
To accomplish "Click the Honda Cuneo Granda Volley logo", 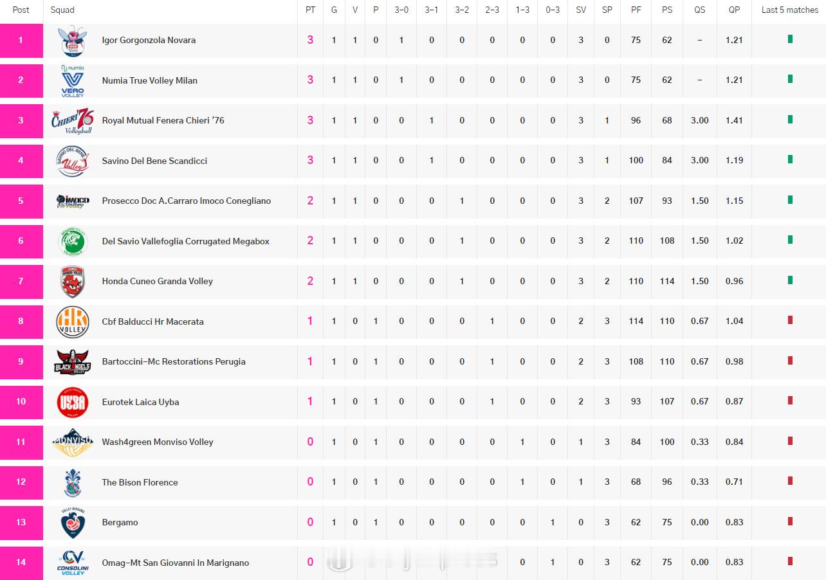I will tap(73, 282).
